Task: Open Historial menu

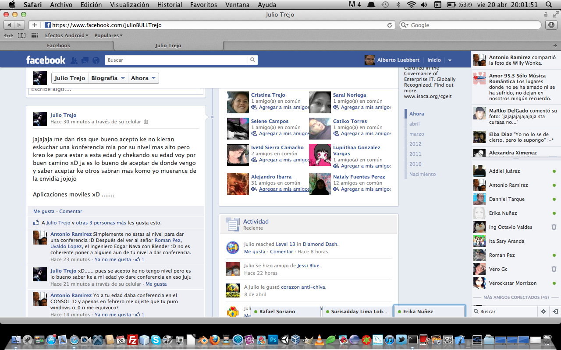Action: click(169, 5)
